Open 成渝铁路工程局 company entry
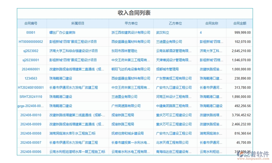272x163 pixels. coord(122,115)
